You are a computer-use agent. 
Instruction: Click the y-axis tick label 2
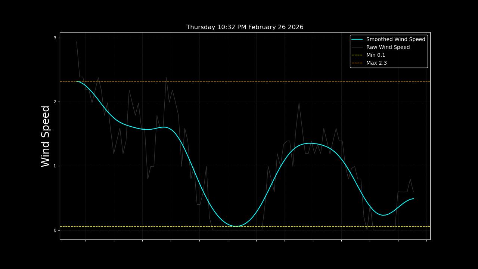55,102
